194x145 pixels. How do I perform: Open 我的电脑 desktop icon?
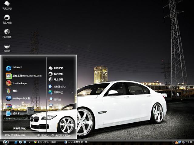7,19
